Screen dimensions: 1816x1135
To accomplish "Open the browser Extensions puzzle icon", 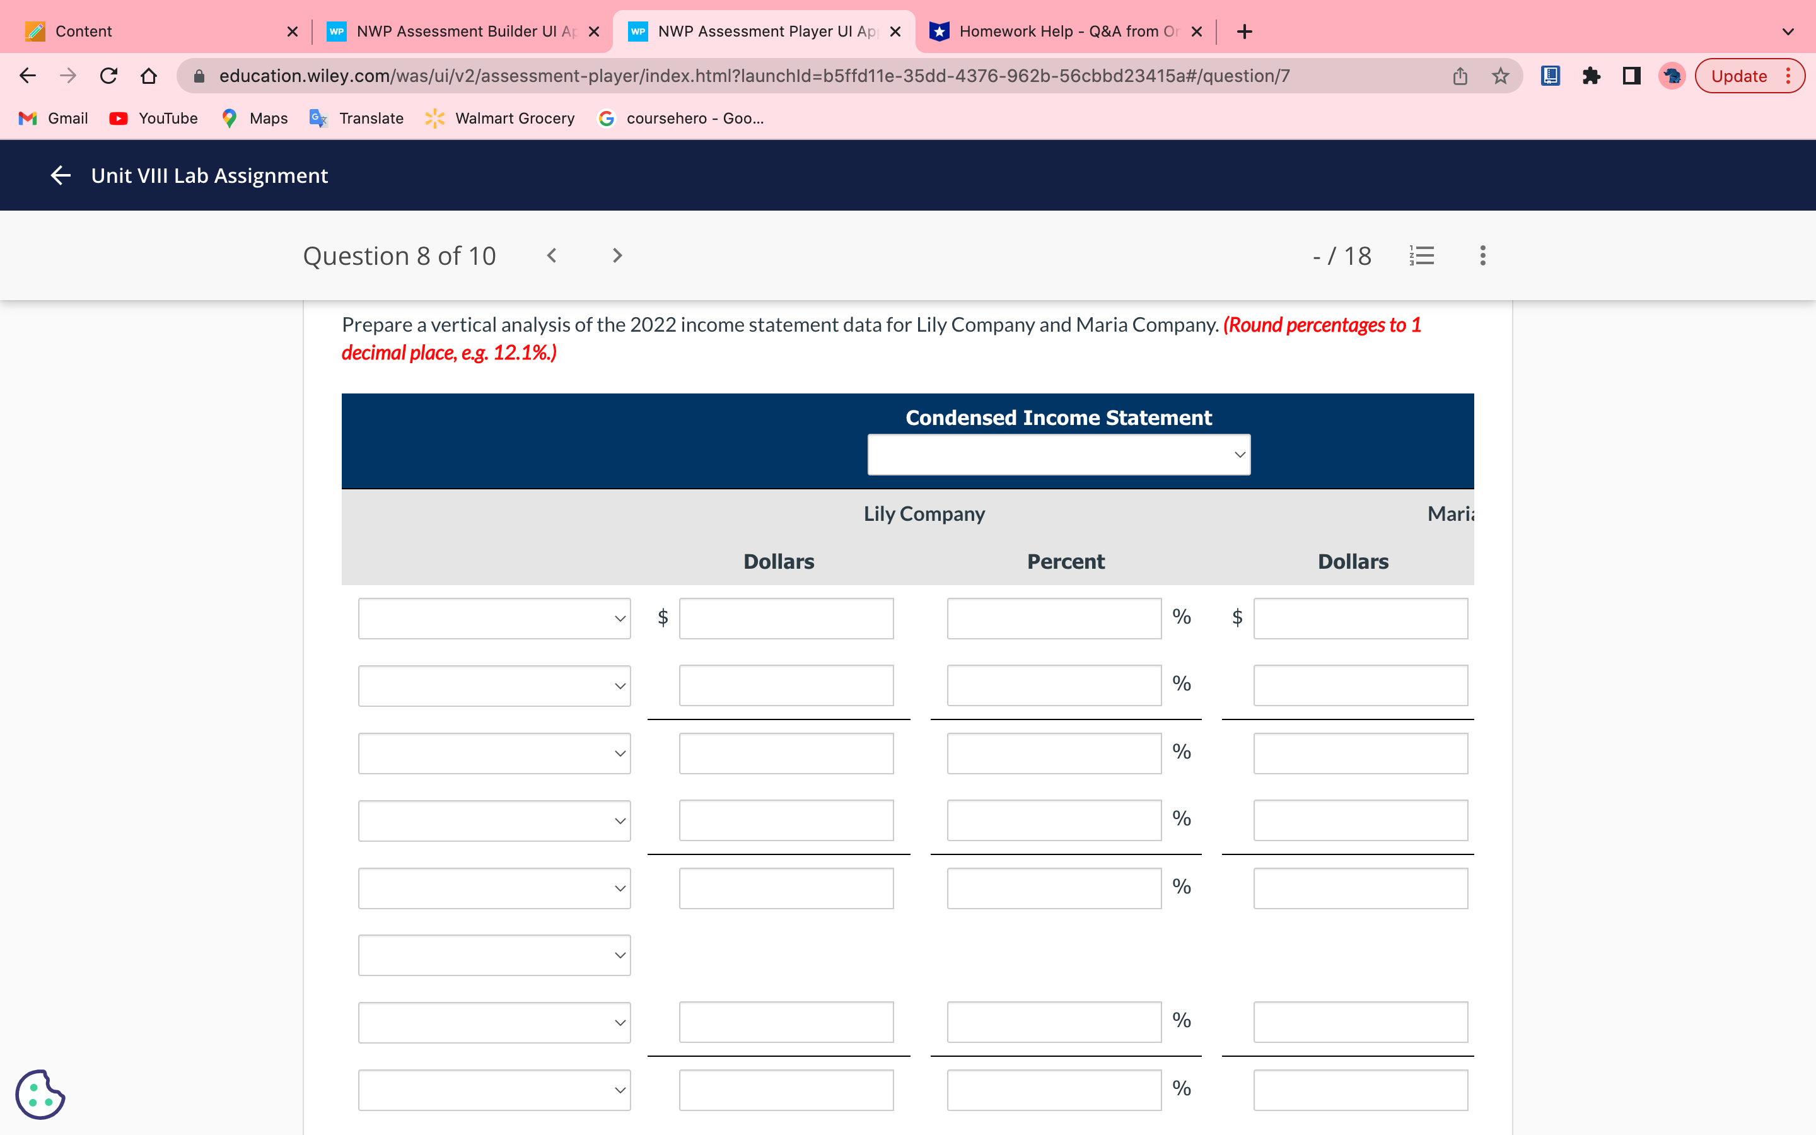I will 1592,75.
